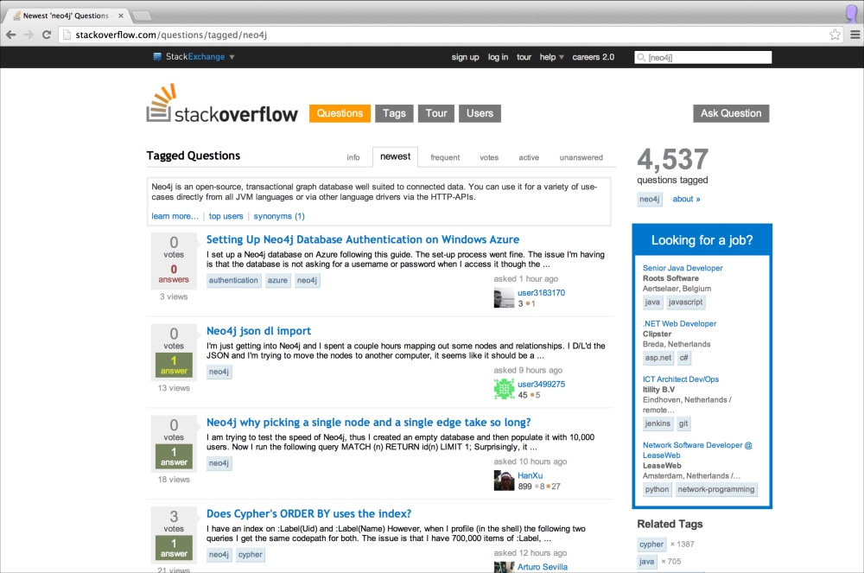
Task: Open the Network Software Developer @ LeaseWeb job
Action: [697, 450]
